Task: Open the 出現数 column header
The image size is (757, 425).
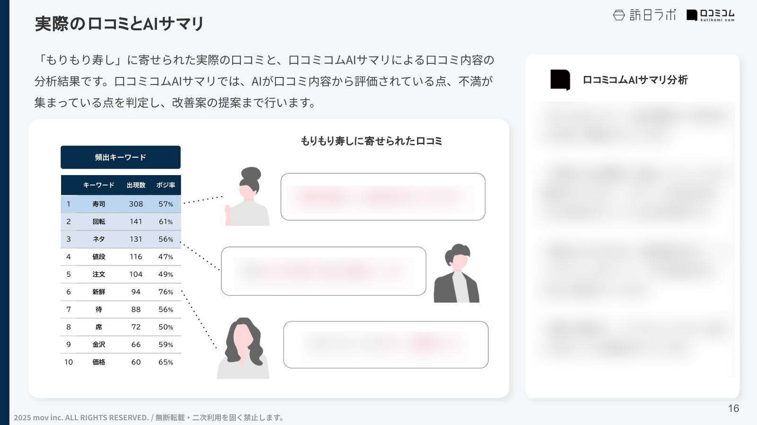Action: (136, 185)
